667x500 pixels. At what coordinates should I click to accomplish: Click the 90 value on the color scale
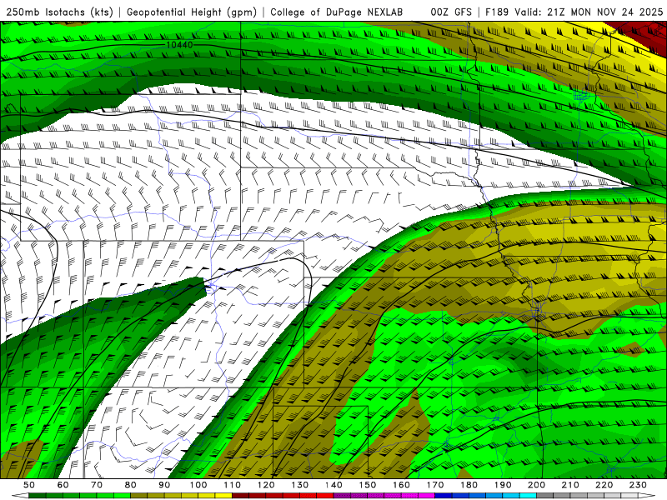click(164, 485)
